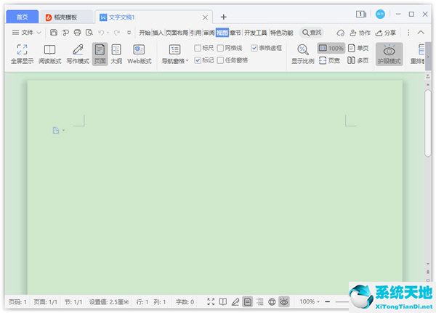Viewport: 436px width, 313px height.
Task: Activate 写作模式 writing mode
Action: (x=78, y=54)
